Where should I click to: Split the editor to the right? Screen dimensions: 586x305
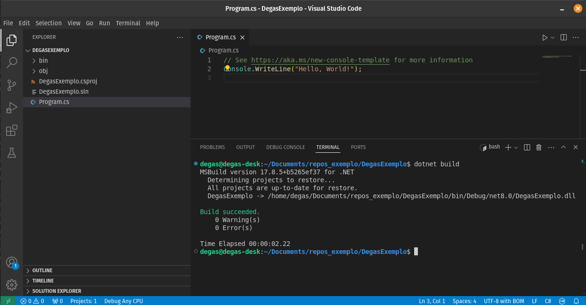pyautogui.click(x=563, y=37)
